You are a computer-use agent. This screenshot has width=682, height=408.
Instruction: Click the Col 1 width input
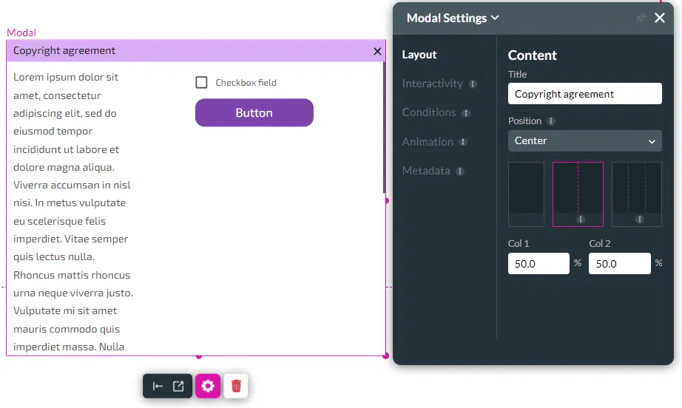pos(538,263)
